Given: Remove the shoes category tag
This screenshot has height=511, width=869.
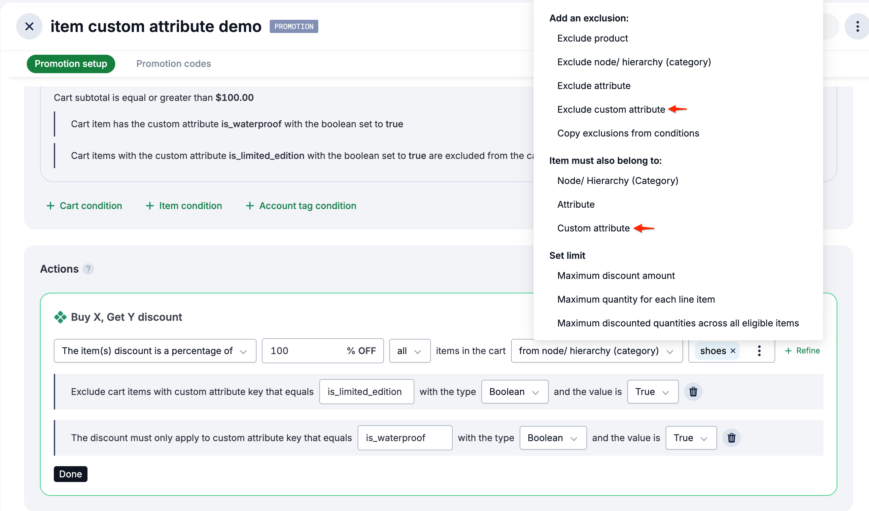Looking at the screenshot, I should pos(734,350).
